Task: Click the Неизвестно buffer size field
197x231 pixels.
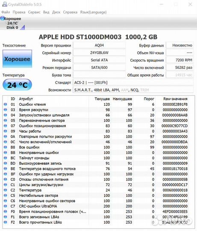Action: tap(179, 45)
